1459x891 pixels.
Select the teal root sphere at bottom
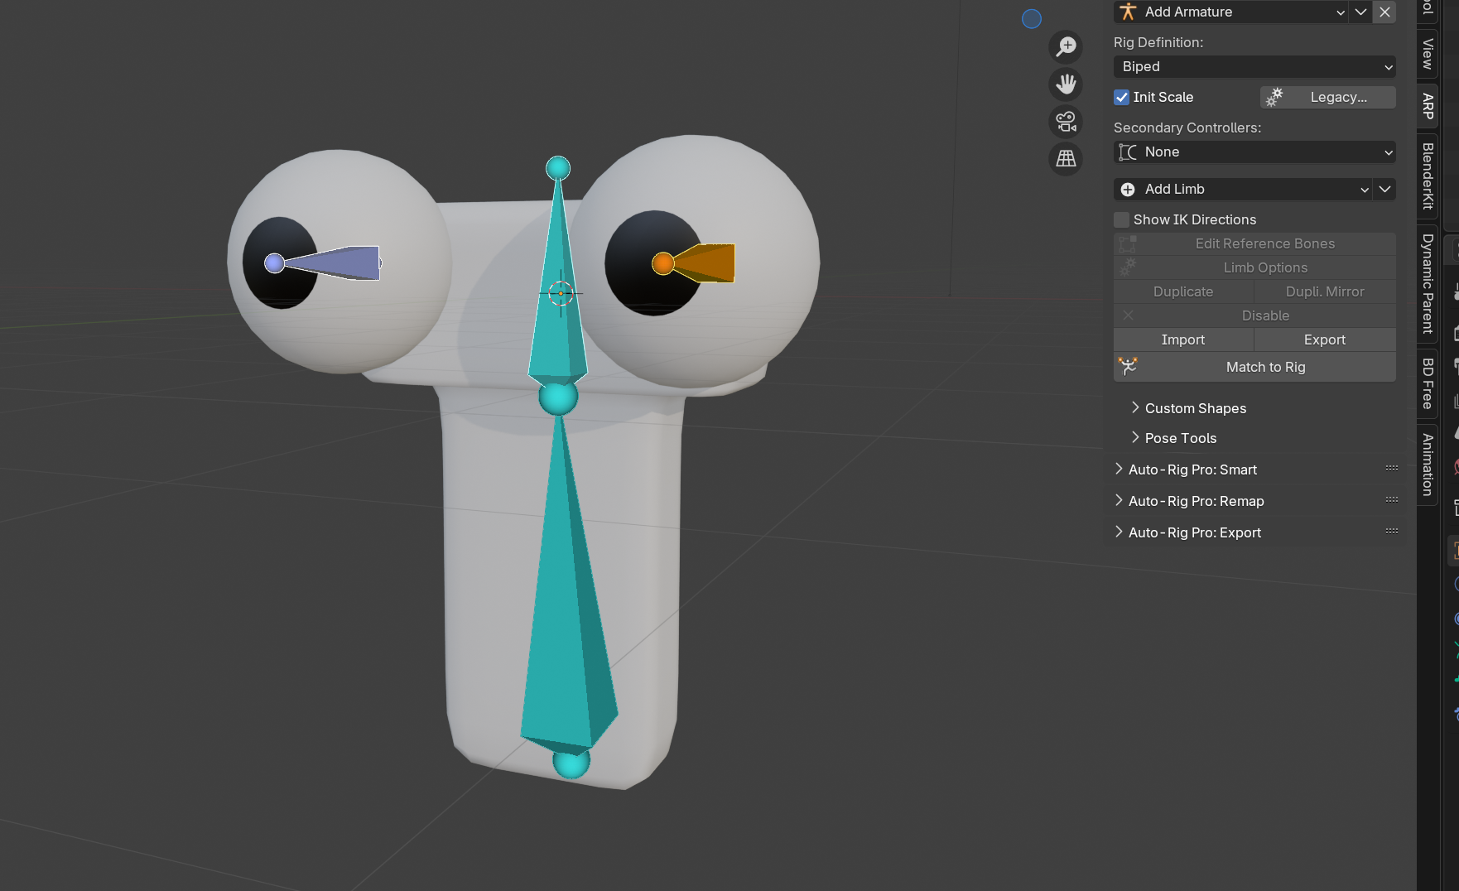571,763
